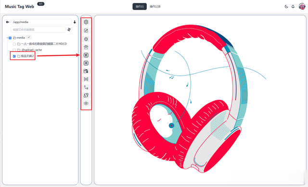
Task: Click the down arrow beside path field
Action: click(x=75, y=22)
